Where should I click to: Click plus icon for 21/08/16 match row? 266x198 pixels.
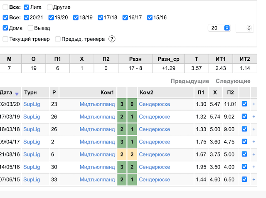254,154
